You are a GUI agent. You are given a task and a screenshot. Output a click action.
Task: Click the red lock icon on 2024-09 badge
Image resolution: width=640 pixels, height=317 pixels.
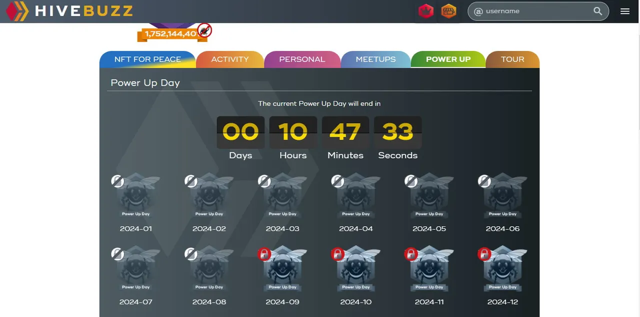click(x=264, y=254)
